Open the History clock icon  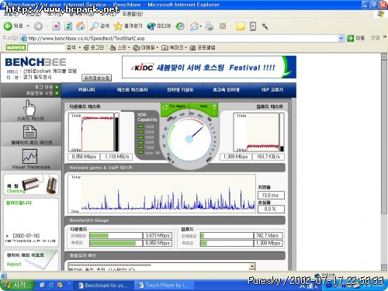(180, 26)
